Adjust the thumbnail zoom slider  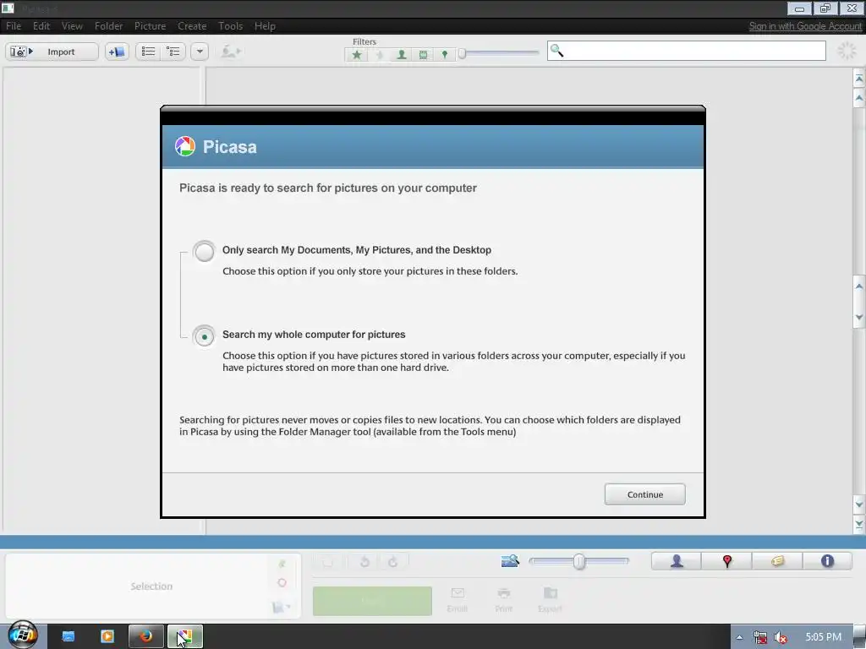point(578,561)
